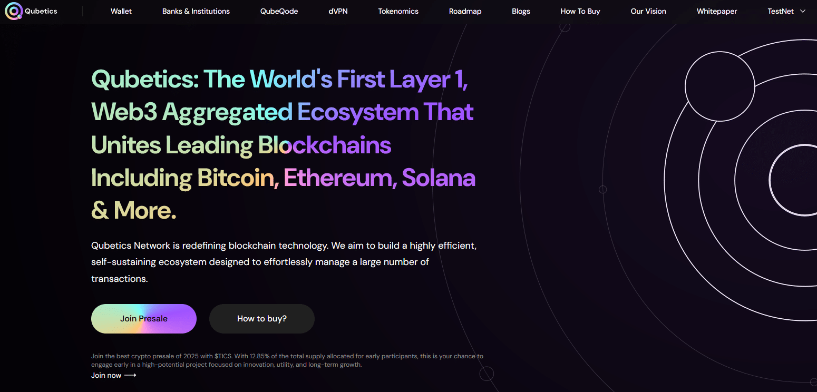Follow the Join now link
817x392 pixels.
106,375
